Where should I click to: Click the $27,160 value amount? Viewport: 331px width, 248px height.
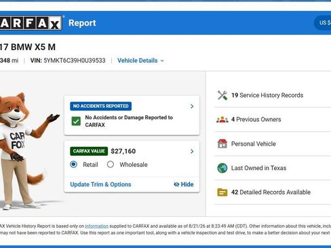tap(123, 151)
